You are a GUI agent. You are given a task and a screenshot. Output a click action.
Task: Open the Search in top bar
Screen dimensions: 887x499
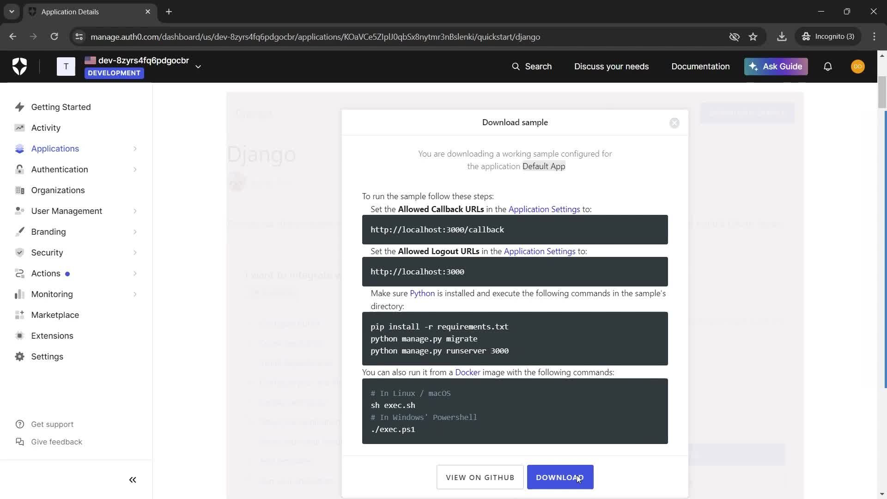(x=532, y=67)
